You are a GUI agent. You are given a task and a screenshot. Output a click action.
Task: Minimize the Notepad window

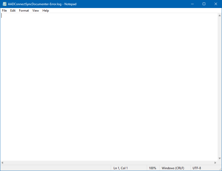(192, 4)
